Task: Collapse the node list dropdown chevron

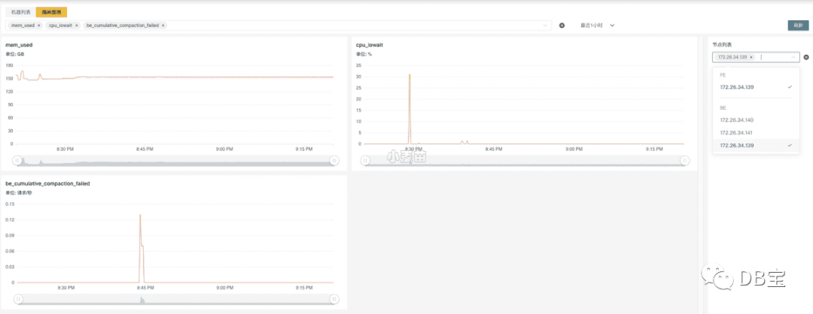Action: tap(793, 57)
